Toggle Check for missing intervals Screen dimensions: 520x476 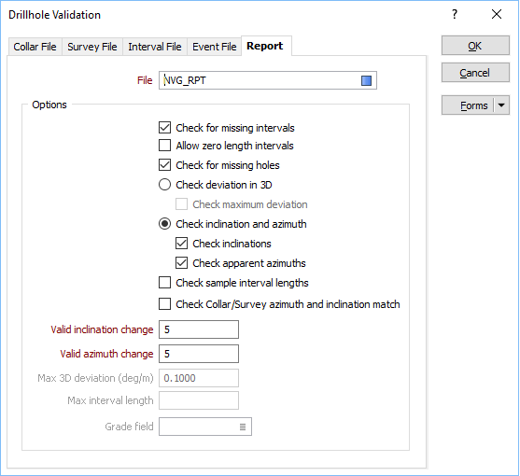click(165, 128)
